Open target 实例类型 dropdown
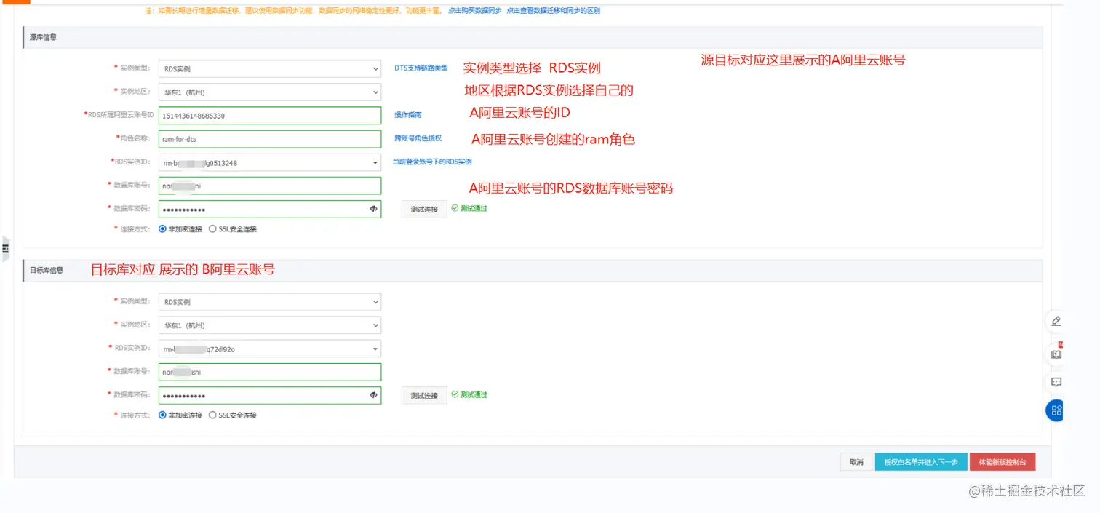This screenshot has height=513, width=1100. [x=269, y=301]
